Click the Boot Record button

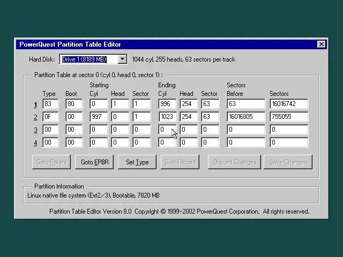(180, 162)
